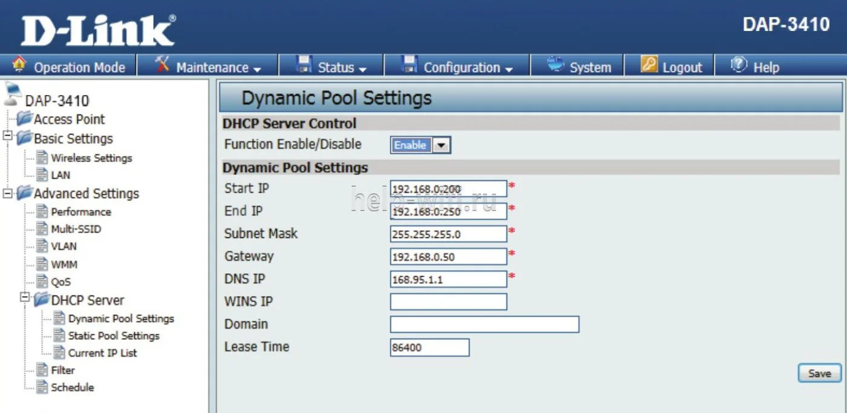Viewport: 847px width, 413px height.
Task: Collapse the Basic Settings tree node
Action: coord(8,136)
